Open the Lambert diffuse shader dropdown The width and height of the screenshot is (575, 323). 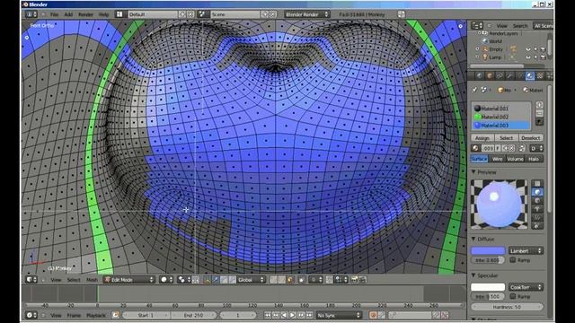(x=526, y=251)
